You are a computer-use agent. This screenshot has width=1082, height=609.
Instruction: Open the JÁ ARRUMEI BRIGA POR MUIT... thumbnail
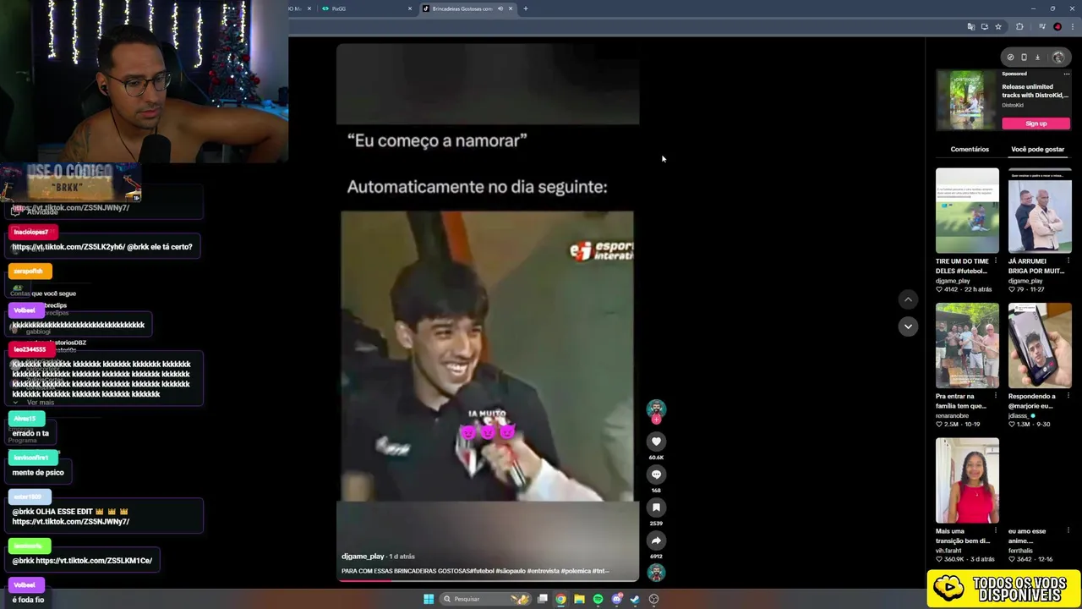(1040, 210)
